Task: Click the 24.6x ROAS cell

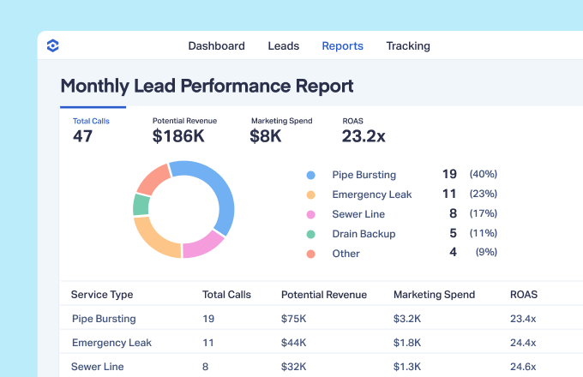Action: pos(523,367)
